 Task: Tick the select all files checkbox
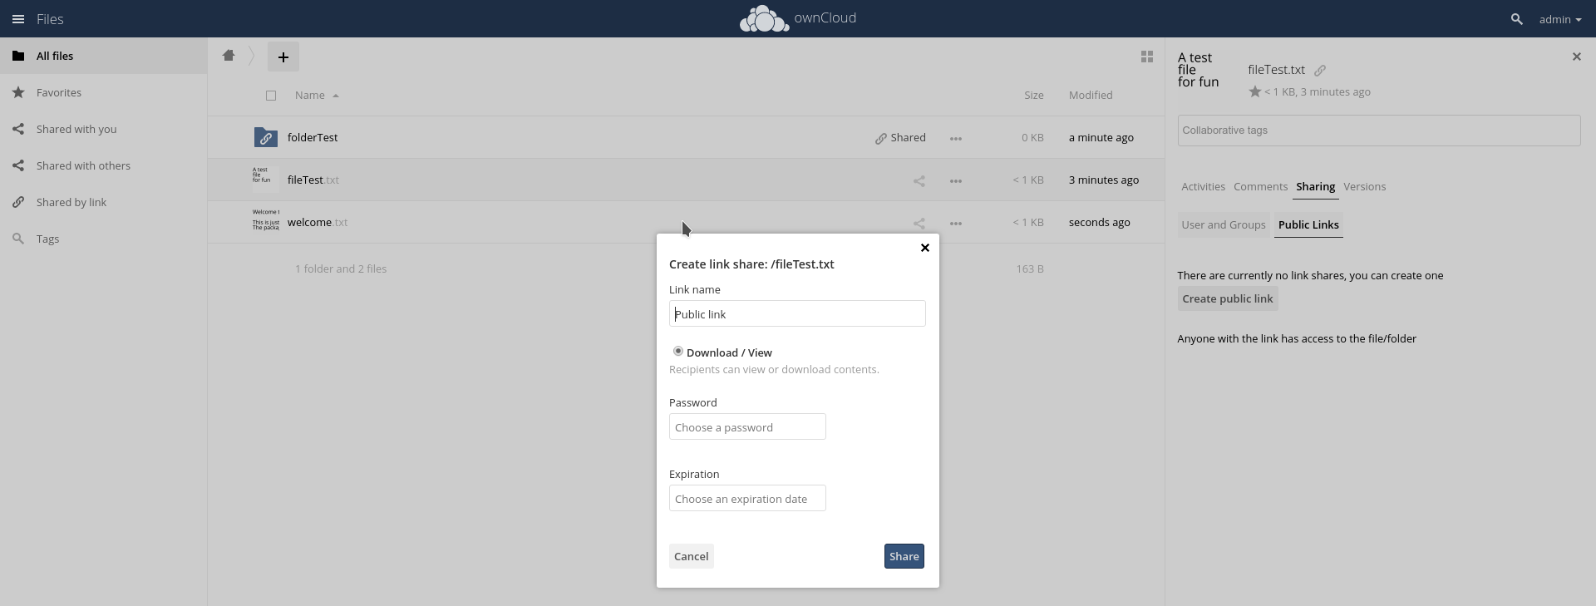tap(271, 96)
